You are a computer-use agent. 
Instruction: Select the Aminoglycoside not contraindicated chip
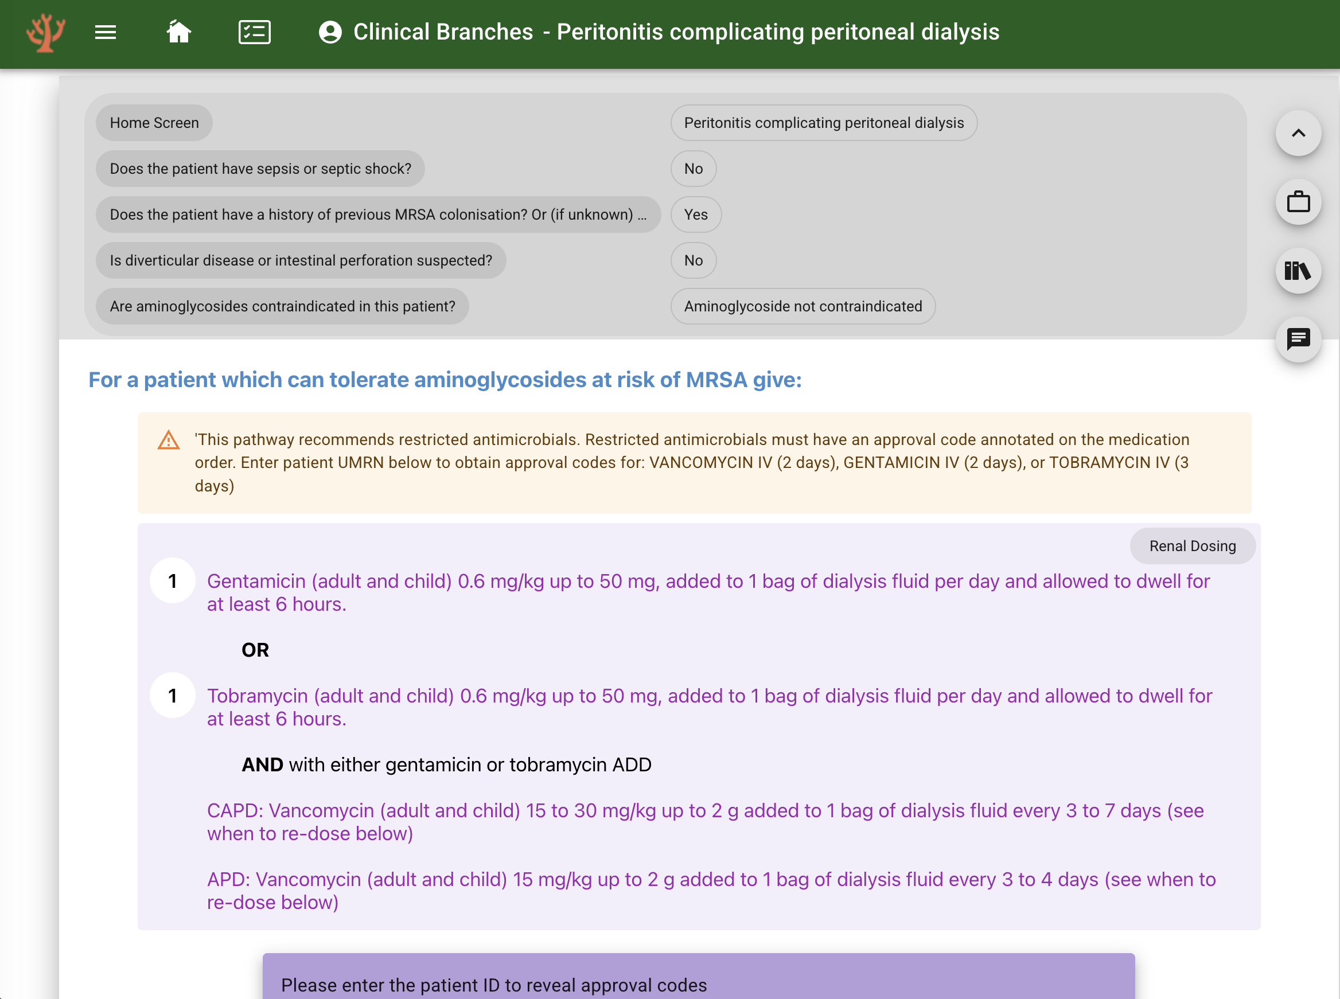coord(802,307)
